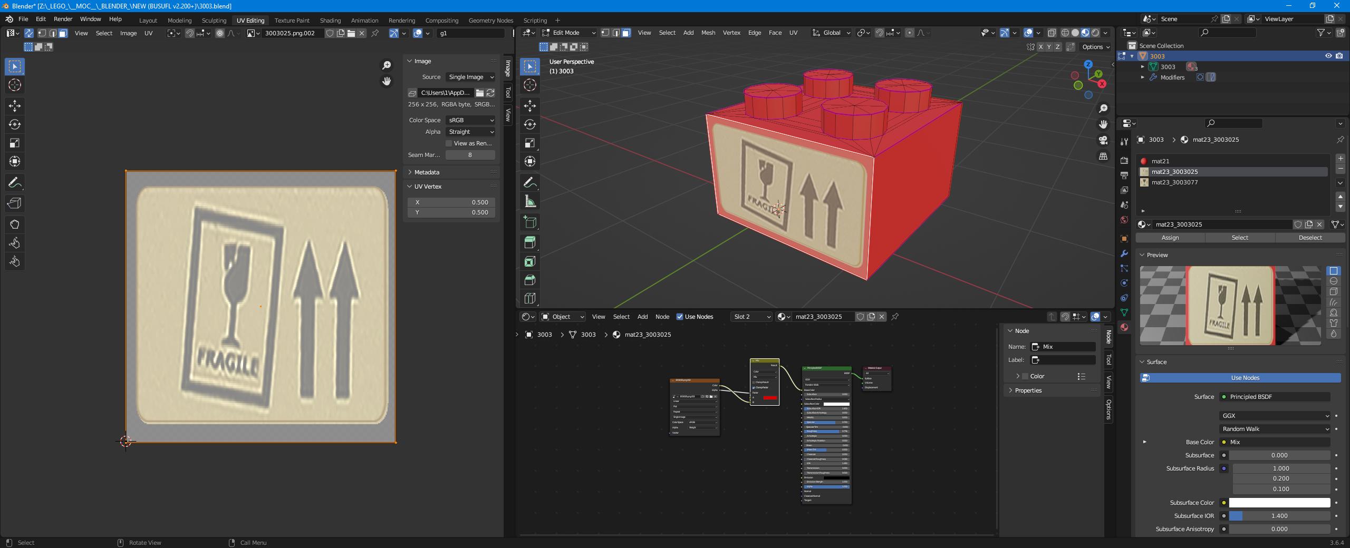Toggle X mirror axis in viewport header
This screenshot has height=548, width=1350.
click(x=1040, y=47)
